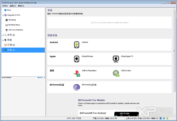Open the 帮助(H) menu
Screen dimensions: 177x121
click(x=21, y=6)
